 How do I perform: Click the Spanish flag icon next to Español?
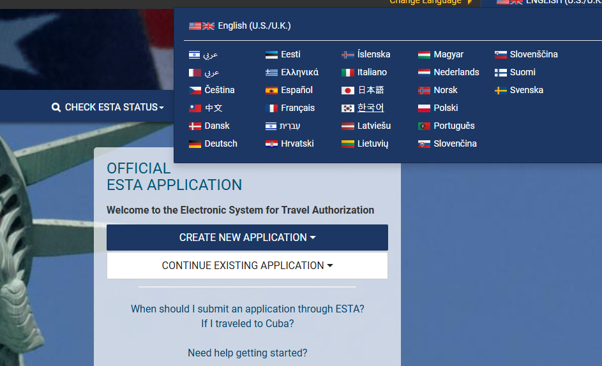tap(271, 91)
